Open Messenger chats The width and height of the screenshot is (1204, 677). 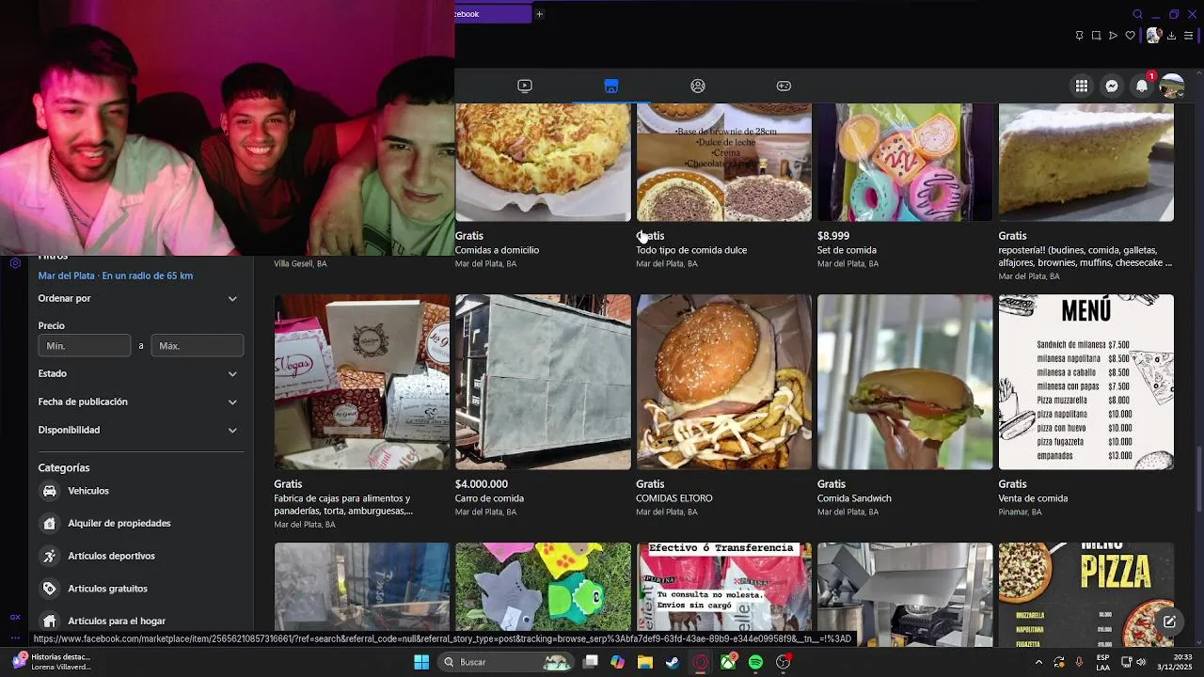point(1112,86)
